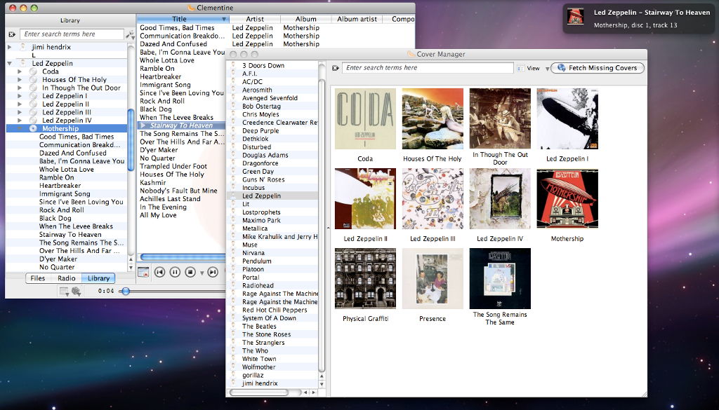The width and height of the screenshot is (719, 410).
Task: Expand the Led Zeppelin III album node
Action: (x=19, y=113)
